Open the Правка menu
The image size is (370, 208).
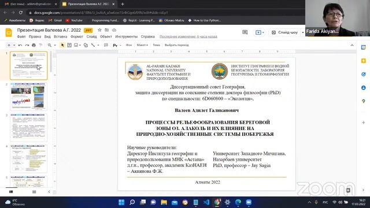35,36
